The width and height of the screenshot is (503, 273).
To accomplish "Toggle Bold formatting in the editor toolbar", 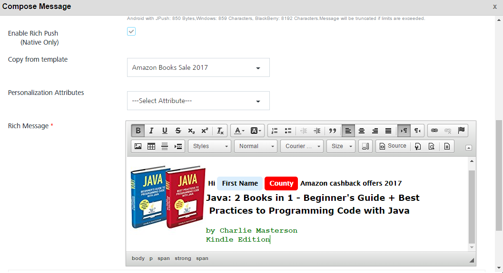I will click(138, 131).
